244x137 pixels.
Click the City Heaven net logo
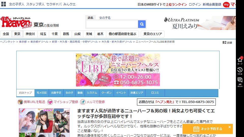tap(16, 22)
